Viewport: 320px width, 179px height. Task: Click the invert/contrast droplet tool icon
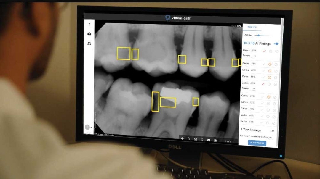183,138
